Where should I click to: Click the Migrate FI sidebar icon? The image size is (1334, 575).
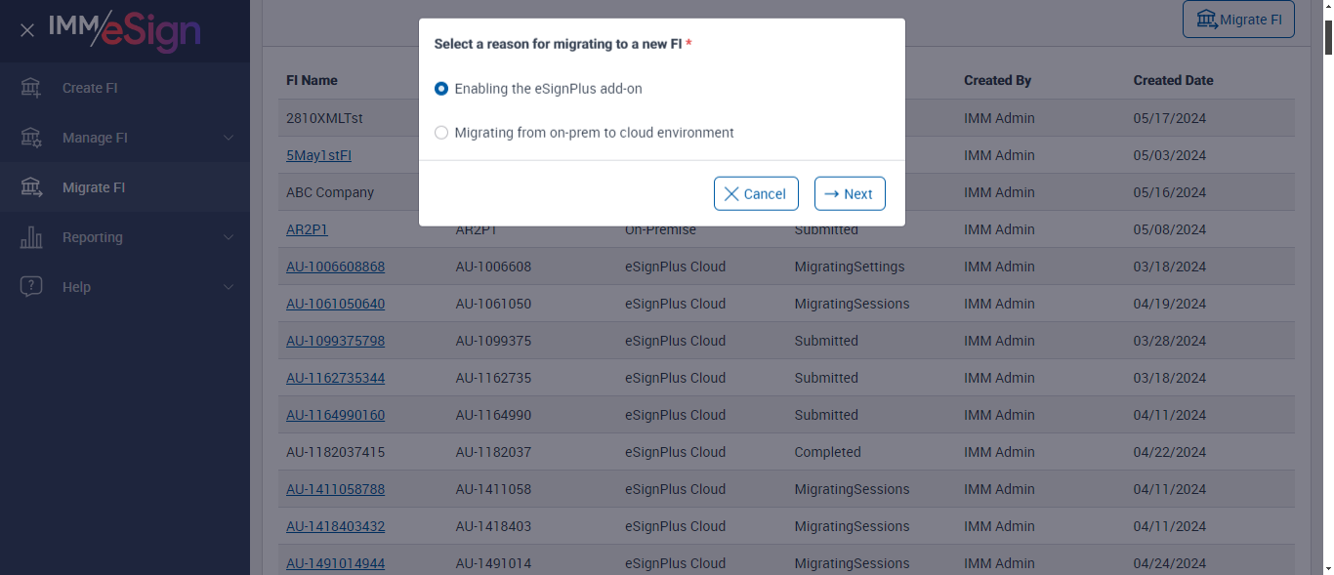(x=31, y=187)
